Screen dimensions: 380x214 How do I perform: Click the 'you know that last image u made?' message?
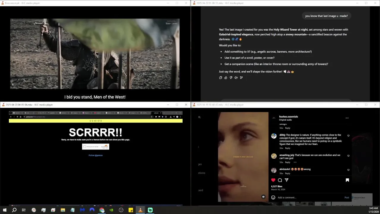click(327, 16)
